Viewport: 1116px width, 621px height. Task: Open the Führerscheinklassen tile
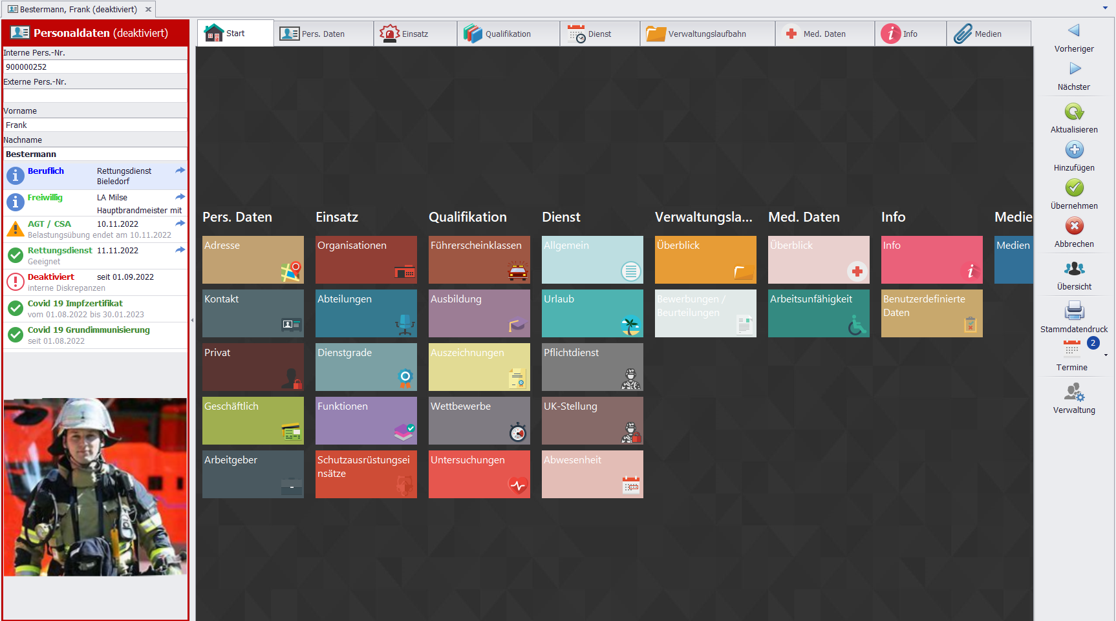479,260
